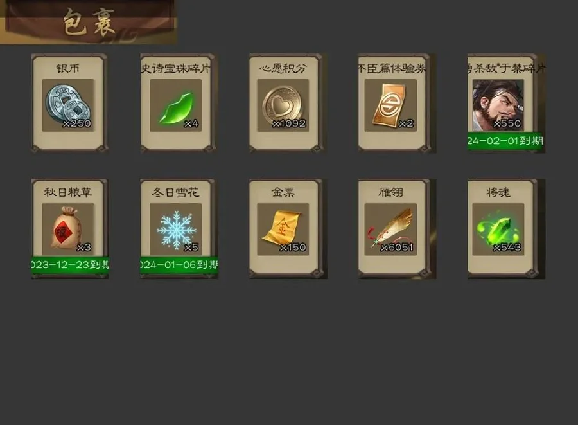Click the green epic orb fragment icon
578x425 pixels.
point(176,105)
